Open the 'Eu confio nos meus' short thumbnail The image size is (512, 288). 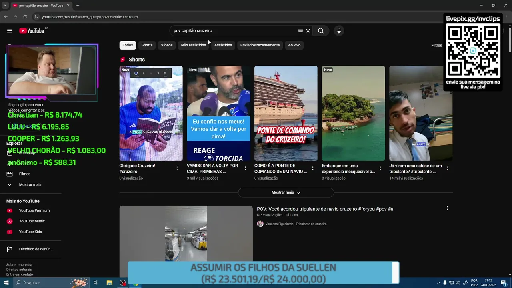218,114
